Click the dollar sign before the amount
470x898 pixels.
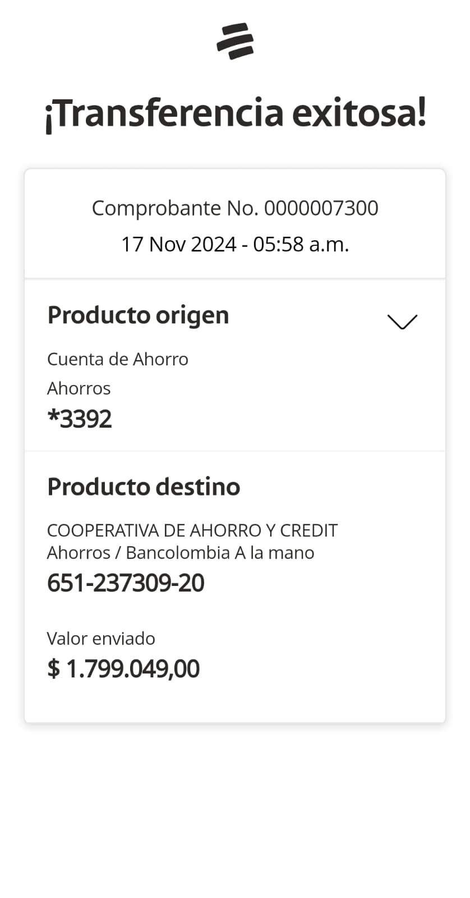tap(53, 669)
